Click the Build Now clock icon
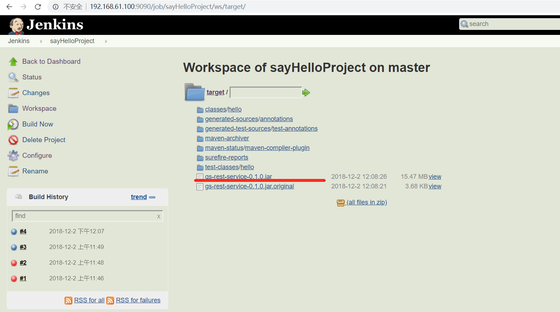Viewport: 560px width, 312px height. pyautogui.click(x=13, y=124)
